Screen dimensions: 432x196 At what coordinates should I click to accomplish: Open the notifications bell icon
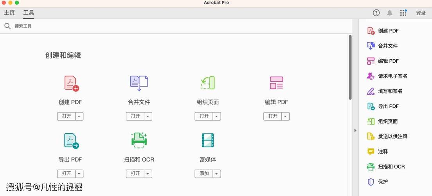click(x=390, y=13)
